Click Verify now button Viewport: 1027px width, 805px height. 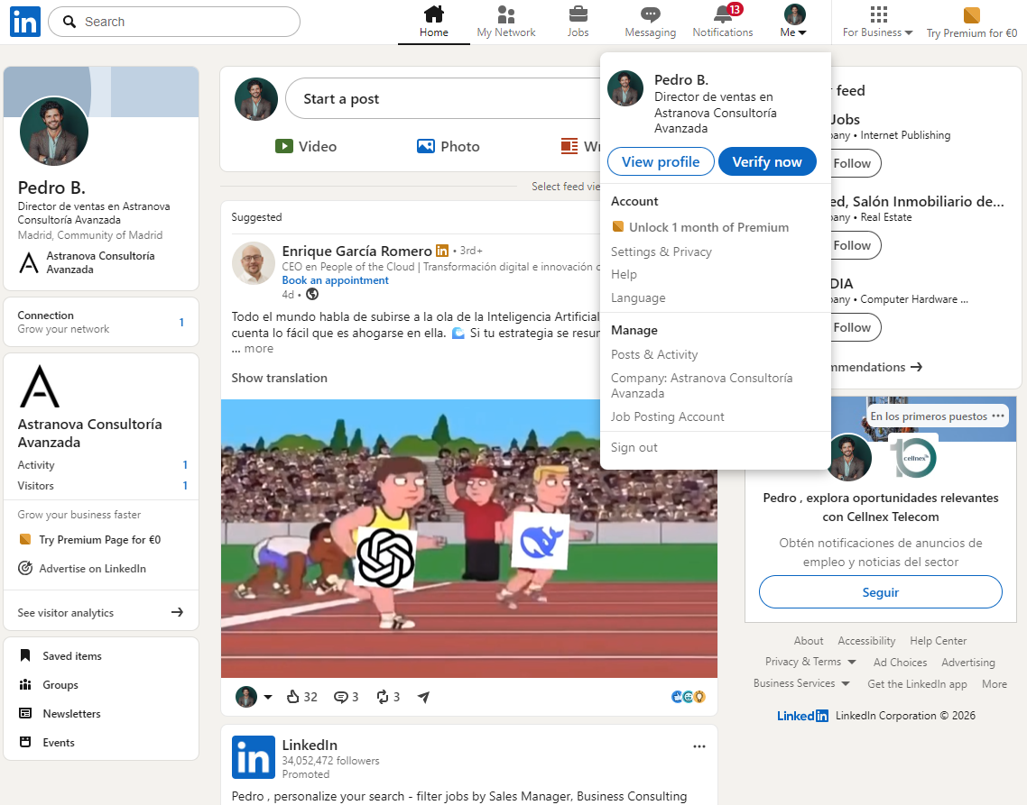767,161
